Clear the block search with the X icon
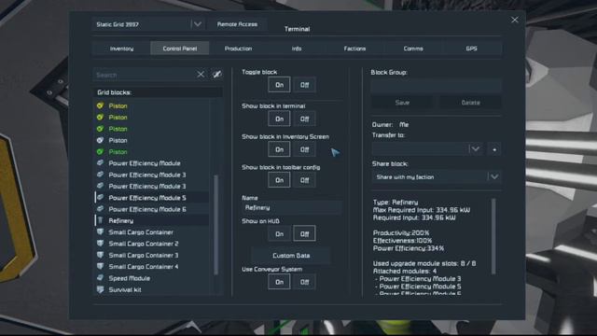Screen dimensions: 597x336 coord(201,75)
